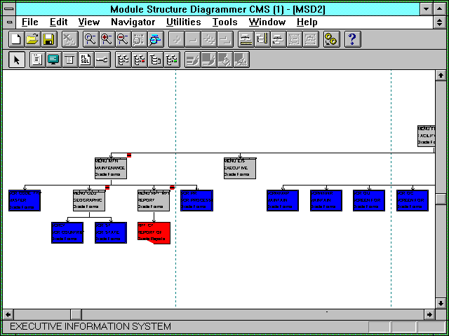Open the Tools menu
This screenshot has height=336, width=449.
(x=224, y=22)
